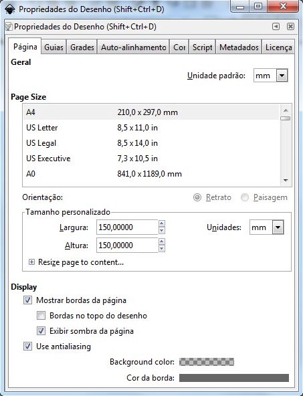Open the Grades tab
Viewport: 303px width, 396px height.
82,47
